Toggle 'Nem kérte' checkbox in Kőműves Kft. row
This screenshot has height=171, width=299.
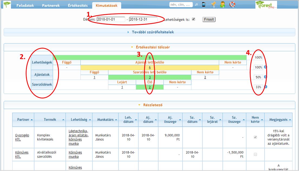pyautogui.click(x=255, y=155)
